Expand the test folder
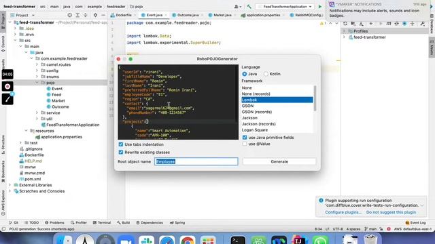The width and height of the screenshot is (435, 244). [x=20, y=143]
